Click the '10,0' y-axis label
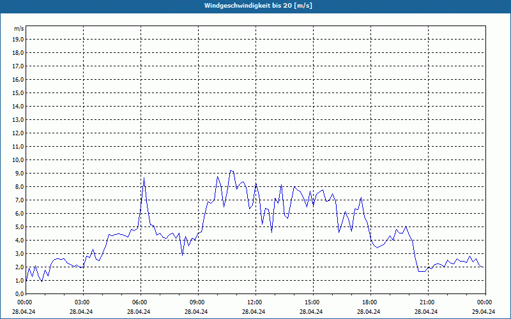 (19, 160)
